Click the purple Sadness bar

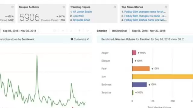[x=139, y=85]
